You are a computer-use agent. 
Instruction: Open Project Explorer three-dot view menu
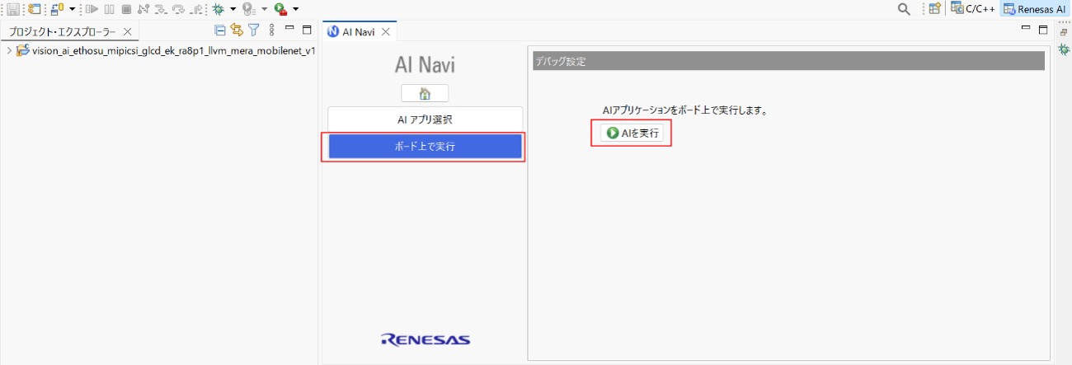point(272,30)
